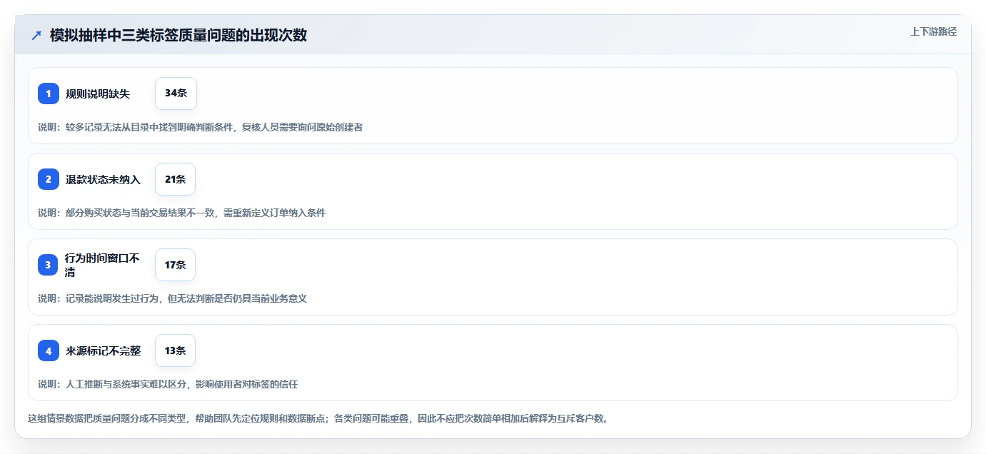986x454 pixels.
Task: Click the note about 人工推断与系统事实
Action: tap(168, 384)
